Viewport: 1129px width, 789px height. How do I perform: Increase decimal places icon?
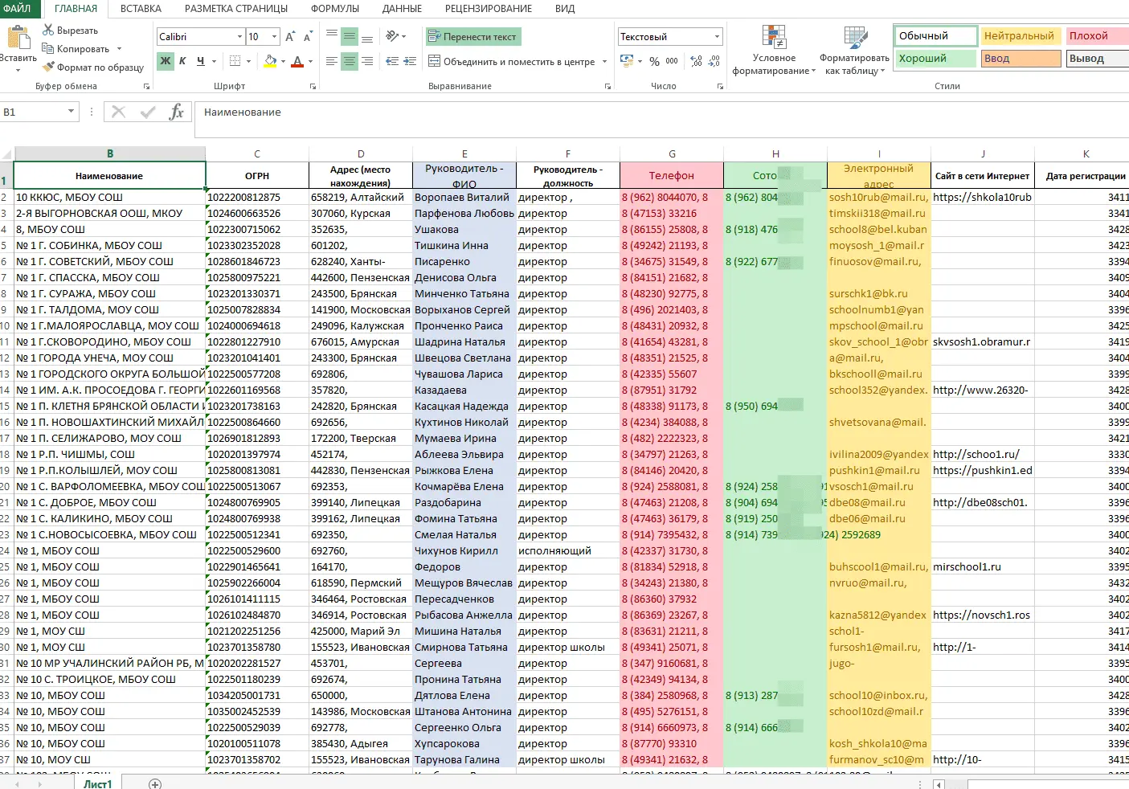coord(696,61)
